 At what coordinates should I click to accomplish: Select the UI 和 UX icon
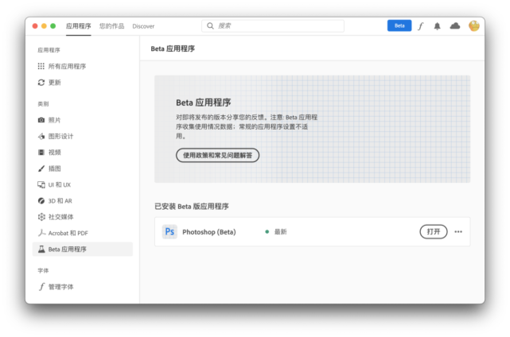point(41,184)
